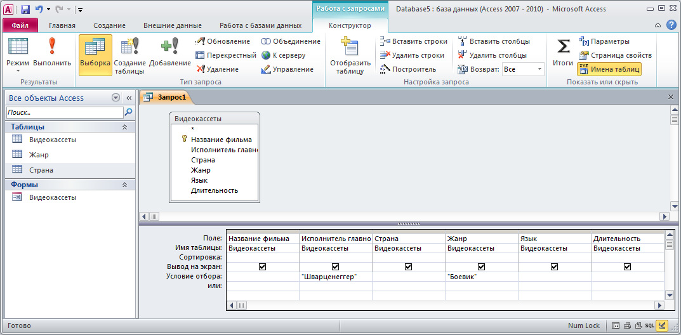
Task: Open the Файл menu
Action: pos(20,25)
